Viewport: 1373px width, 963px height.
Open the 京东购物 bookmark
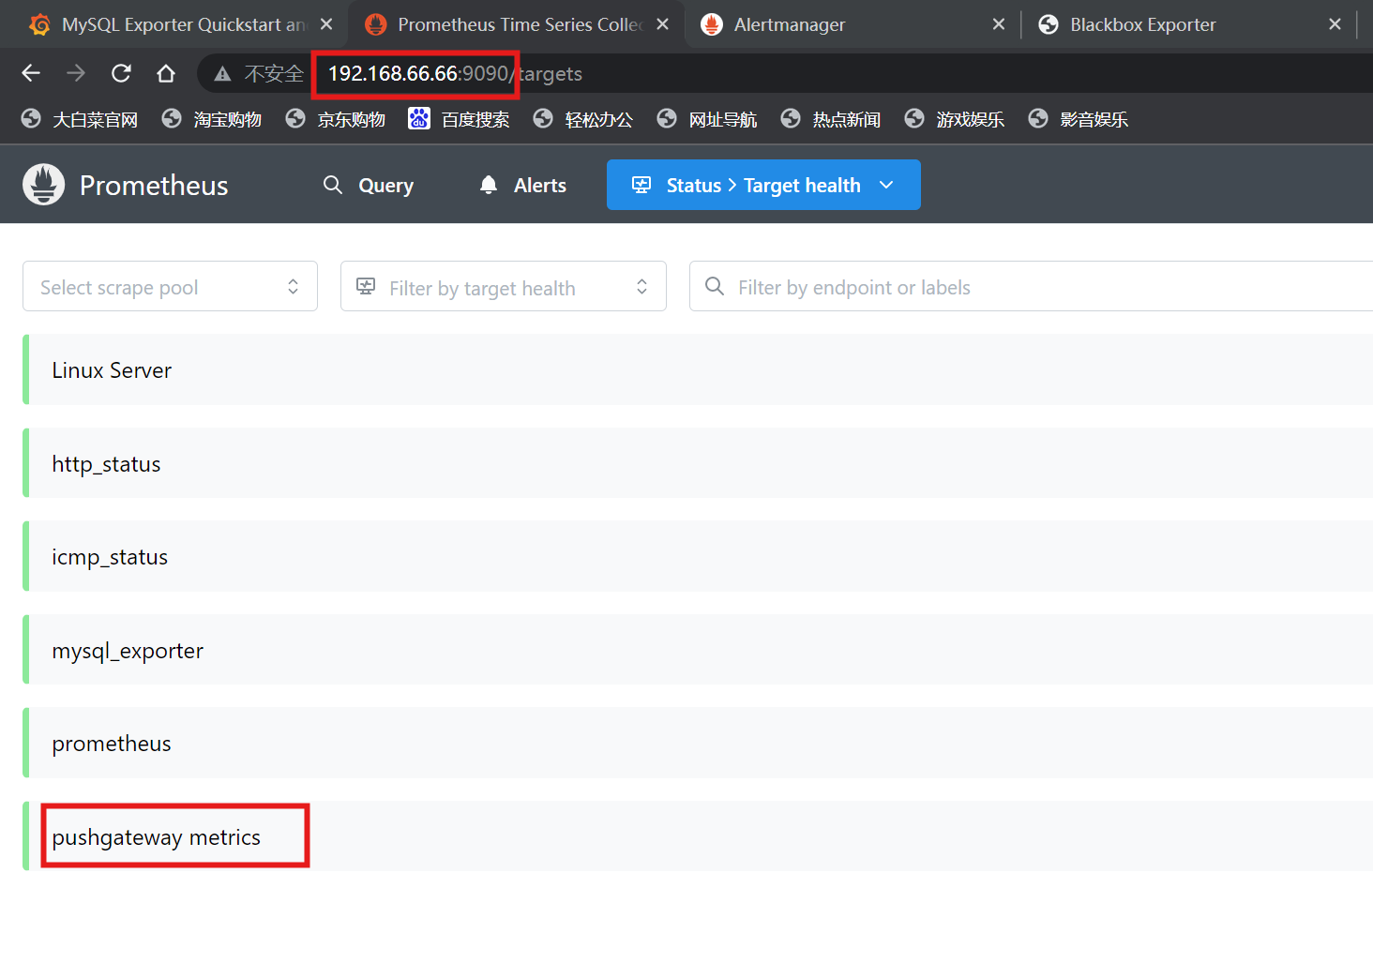click(336, 119)
